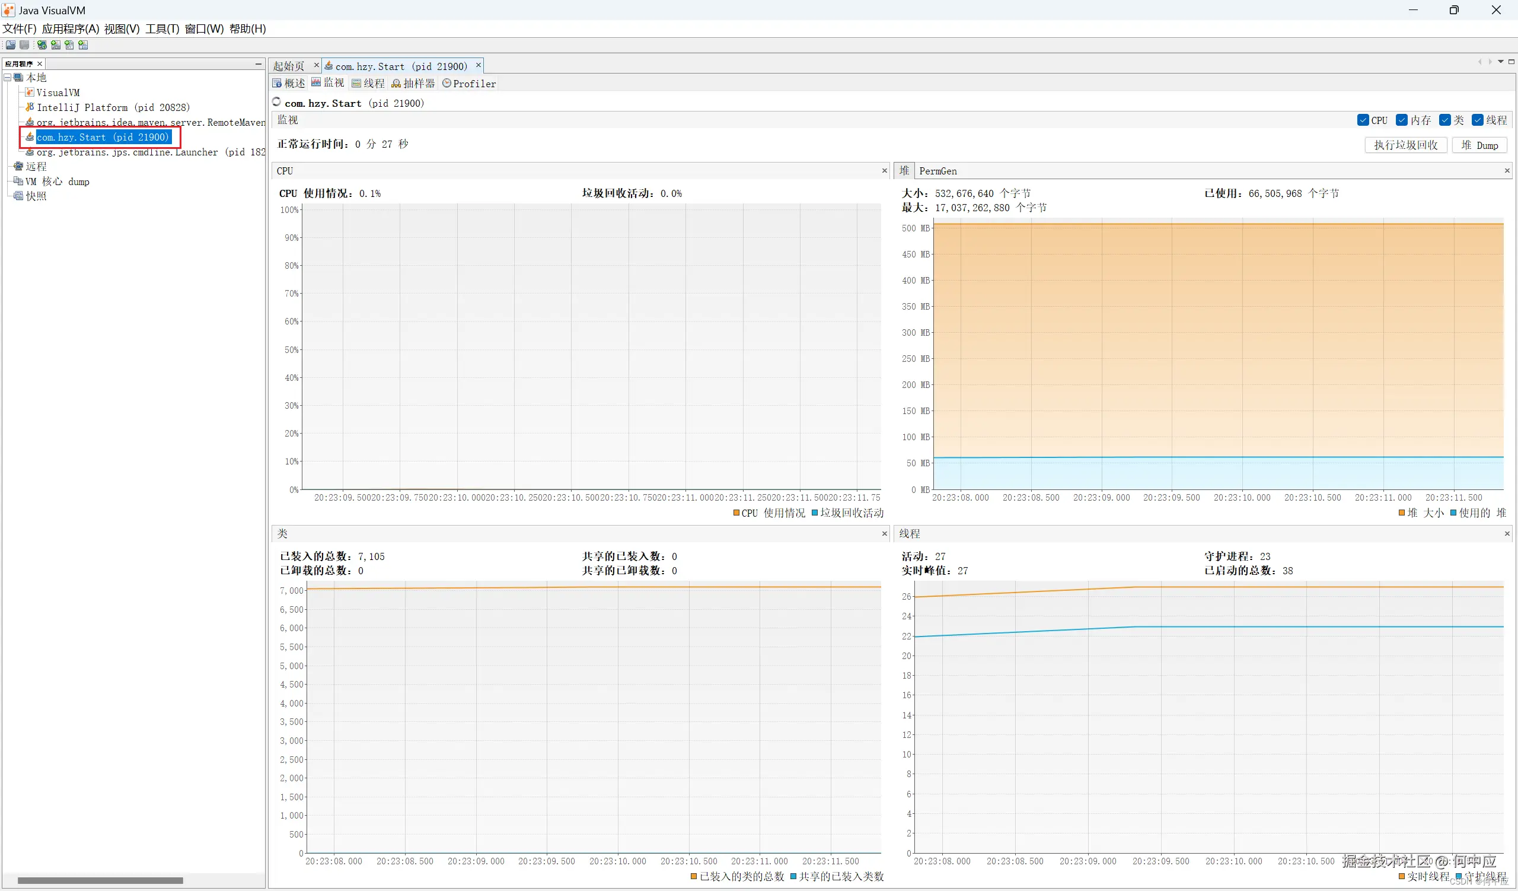Toggle the 线程 checkbox at top right
The width and height of the screenshot is (1518, 891).
(x=1478, y=120)
